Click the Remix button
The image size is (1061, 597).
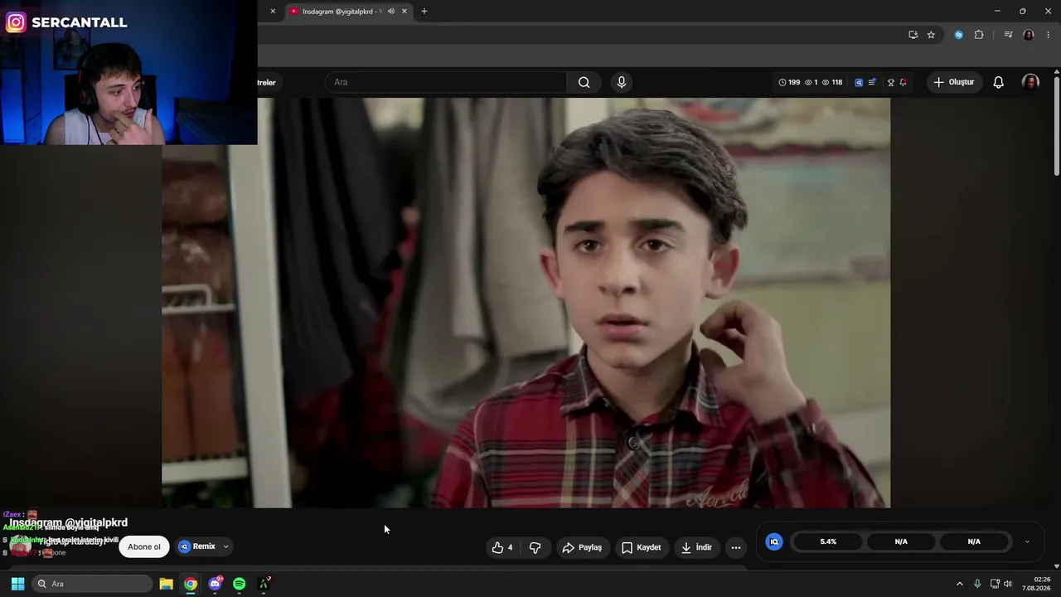pos(197,546)
